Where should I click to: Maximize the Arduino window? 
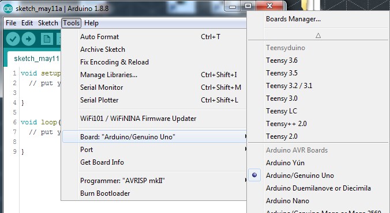248,6
